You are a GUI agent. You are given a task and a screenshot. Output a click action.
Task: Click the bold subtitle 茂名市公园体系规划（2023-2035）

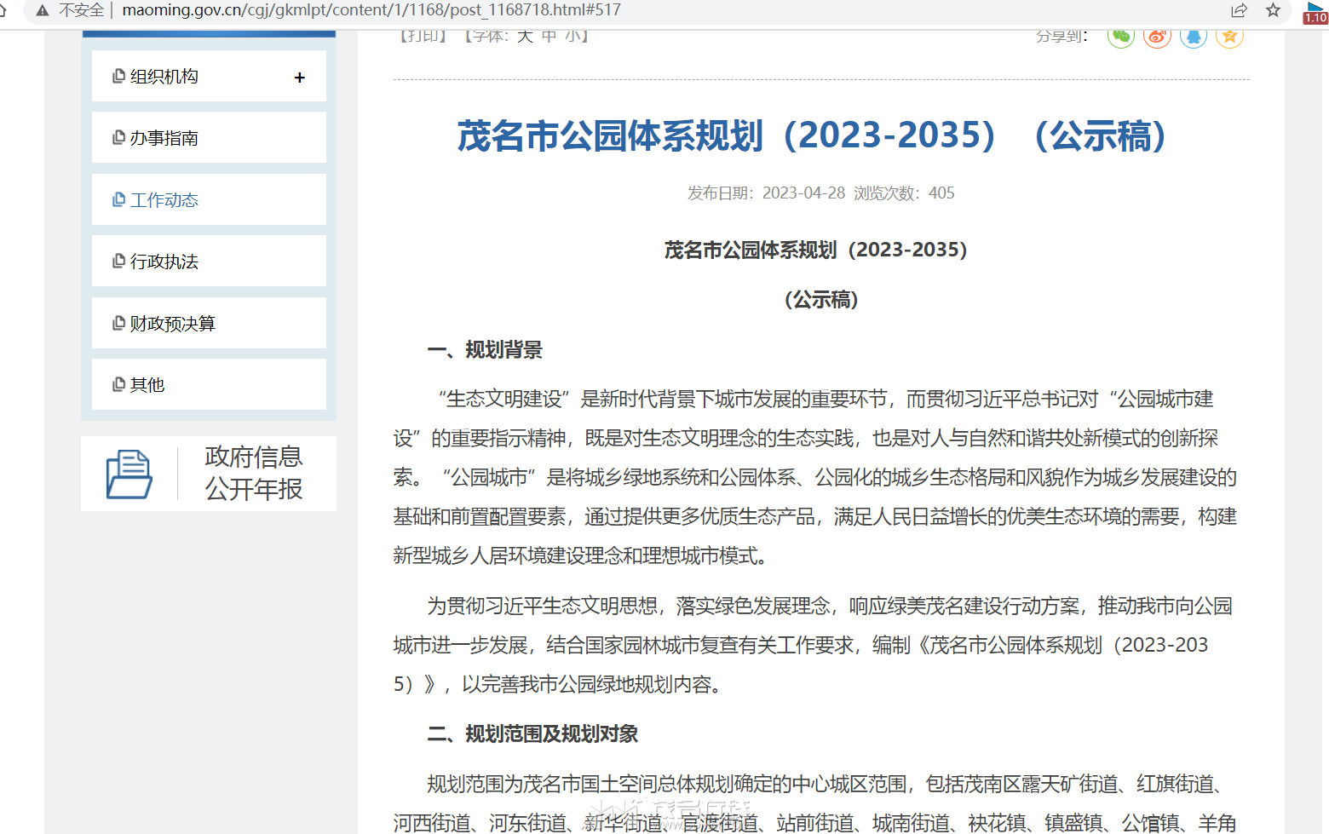point(816,250)
